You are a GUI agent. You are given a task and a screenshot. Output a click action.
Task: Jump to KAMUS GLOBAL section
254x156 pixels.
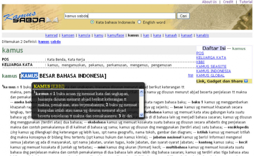(x=210, y=75)
